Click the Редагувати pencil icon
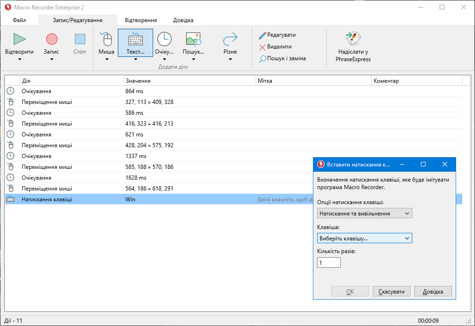Viewport: 475px width, 326px height. (262, 35)
